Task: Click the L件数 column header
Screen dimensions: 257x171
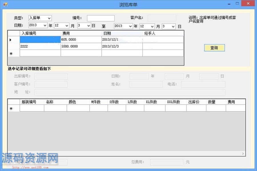Action: point(135,102)
